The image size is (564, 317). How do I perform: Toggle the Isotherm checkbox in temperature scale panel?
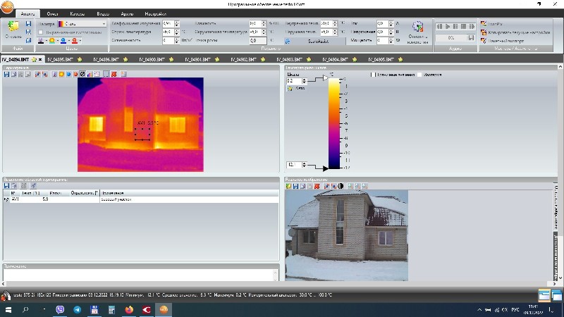(420, 74)
